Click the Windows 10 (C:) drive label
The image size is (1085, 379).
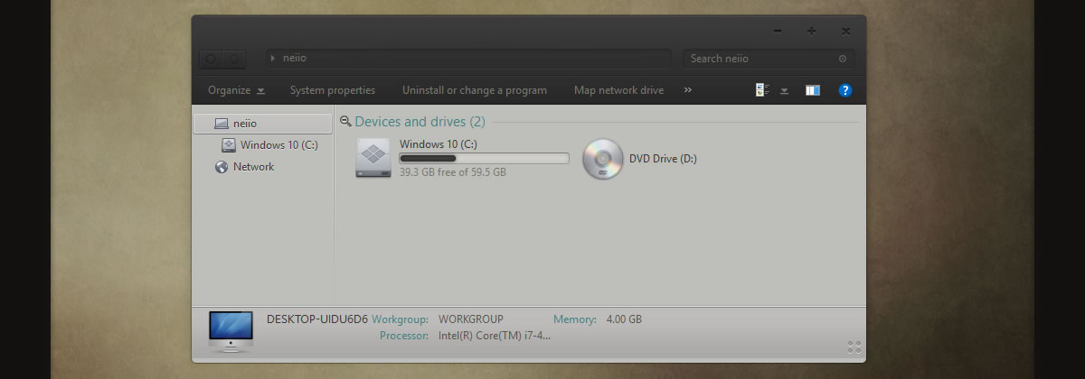coord(439,144)
